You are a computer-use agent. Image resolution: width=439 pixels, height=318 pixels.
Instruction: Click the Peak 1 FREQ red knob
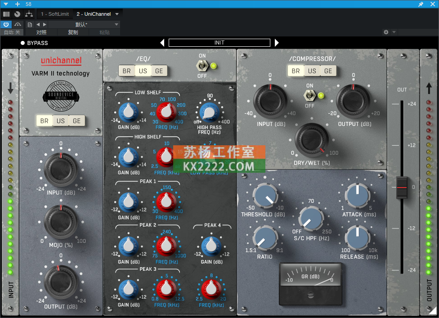pos(166,202)
